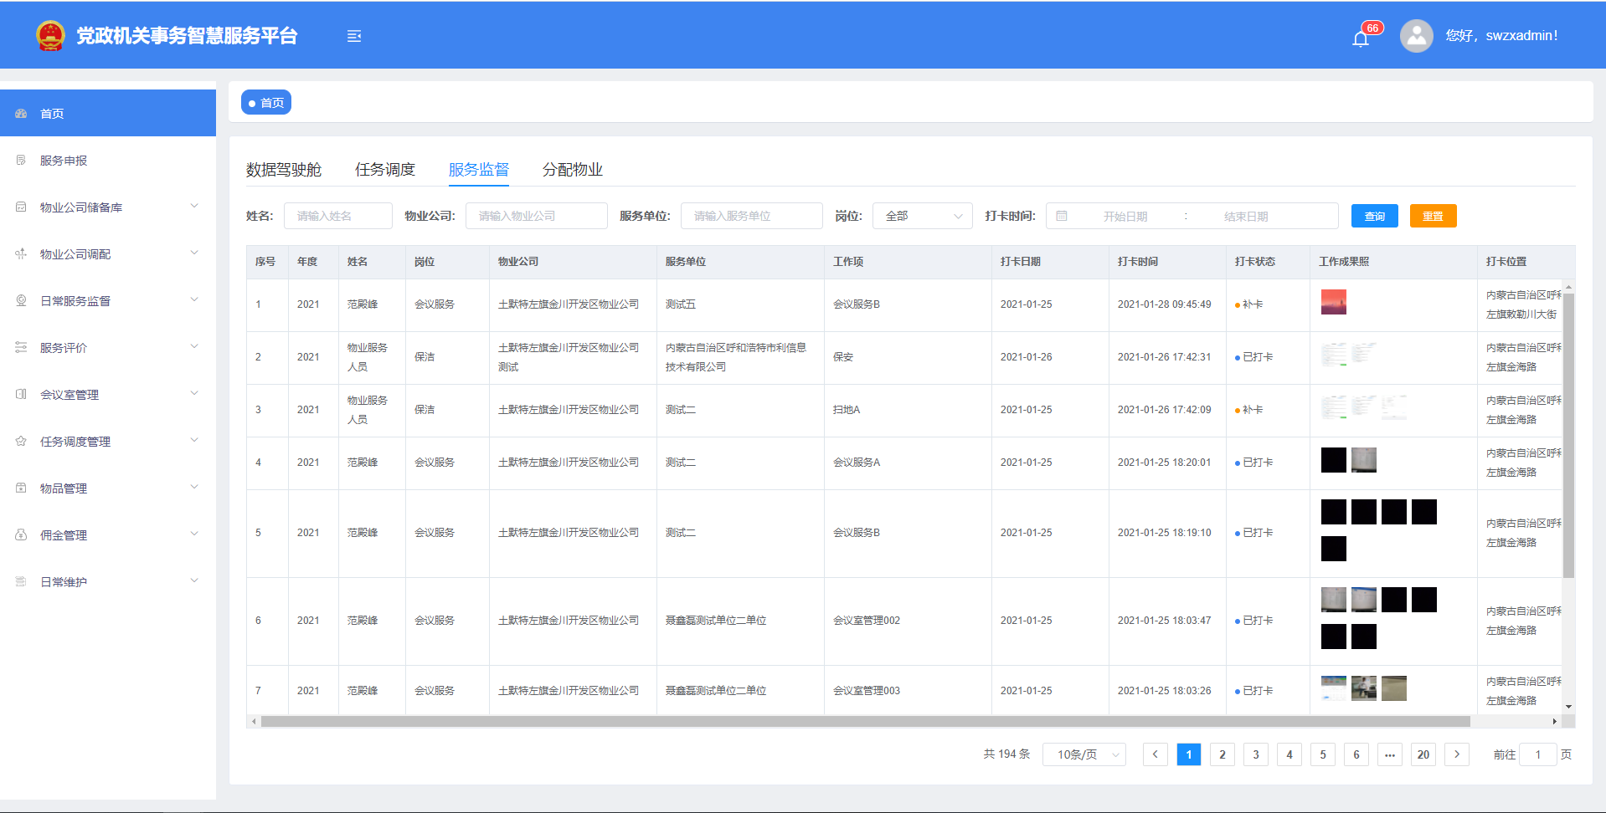Switch to the 分配物业 tab
Viewport: 1606px width, 813px height.
572,170
